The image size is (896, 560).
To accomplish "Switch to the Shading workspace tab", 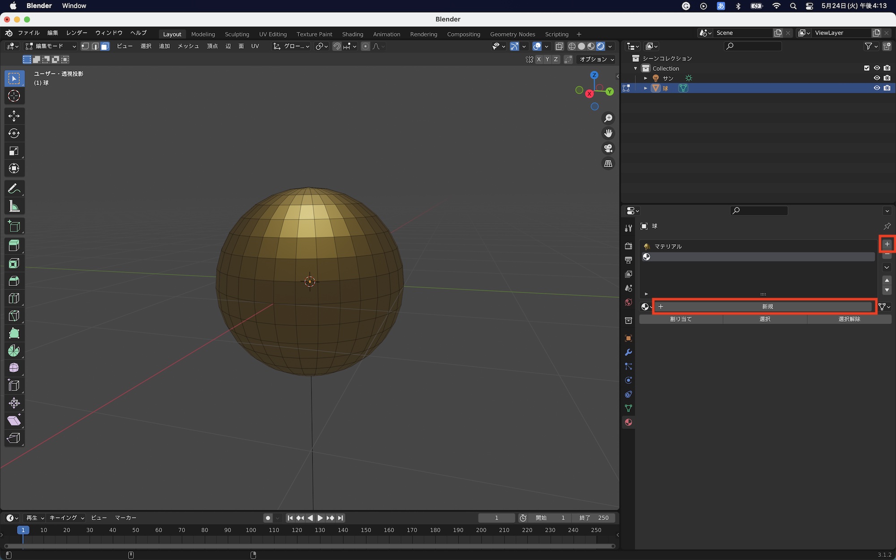I will [352, 34].
